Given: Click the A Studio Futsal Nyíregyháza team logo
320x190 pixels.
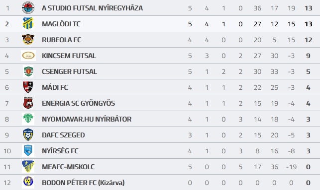Looking at the screenshot, I should 28,8.
